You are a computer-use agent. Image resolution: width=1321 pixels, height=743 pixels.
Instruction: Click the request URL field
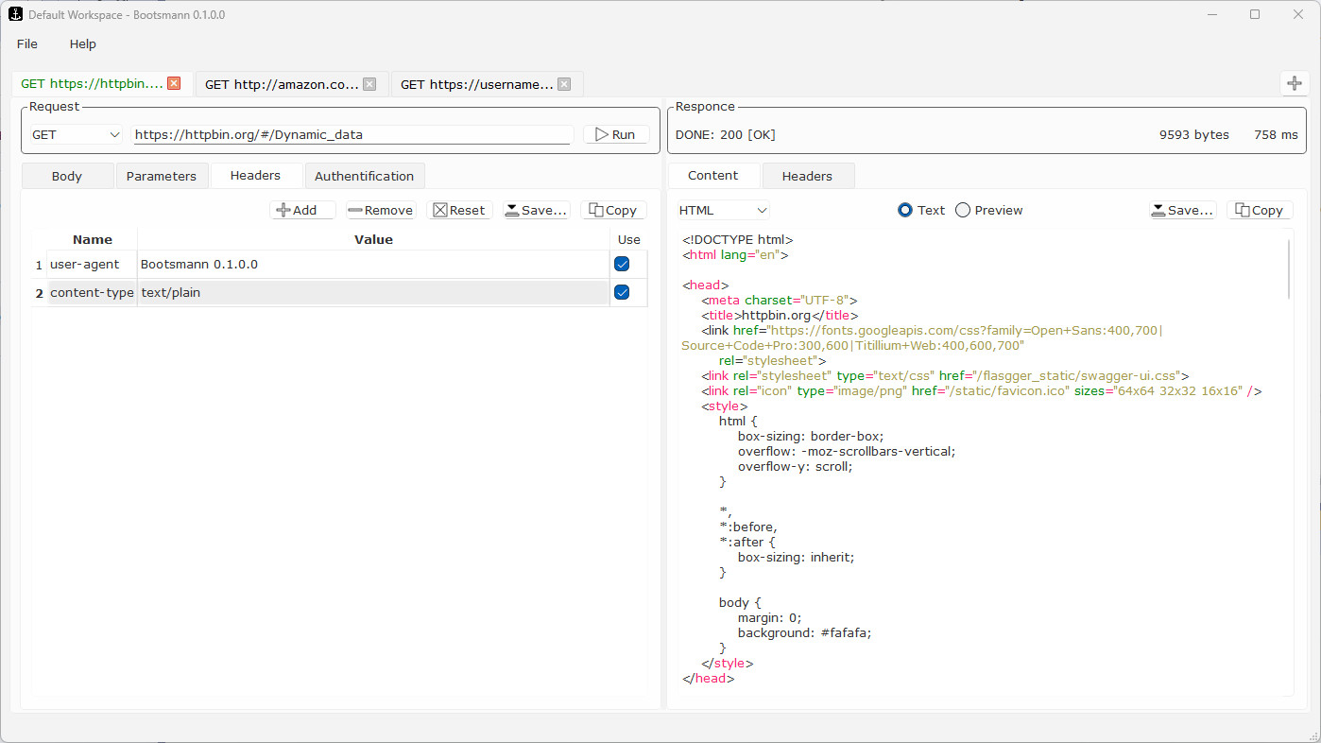352,134
